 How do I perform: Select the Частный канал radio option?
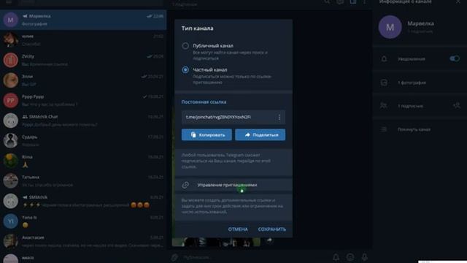pos(185,70)
